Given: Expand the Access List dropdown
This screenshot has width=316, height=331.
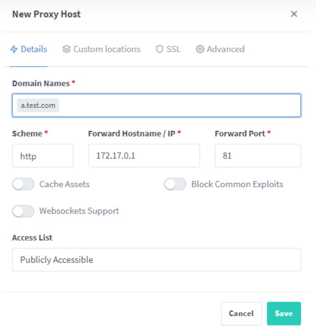Looking at the screenshot, I should point(156,260).
